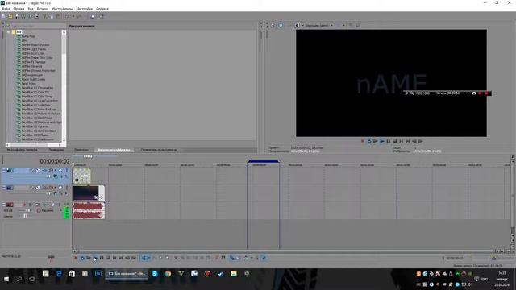Viewport: 516px width, 290px height.
Task: Save the project with the disk icon
Action: click(x=17, y=16)
